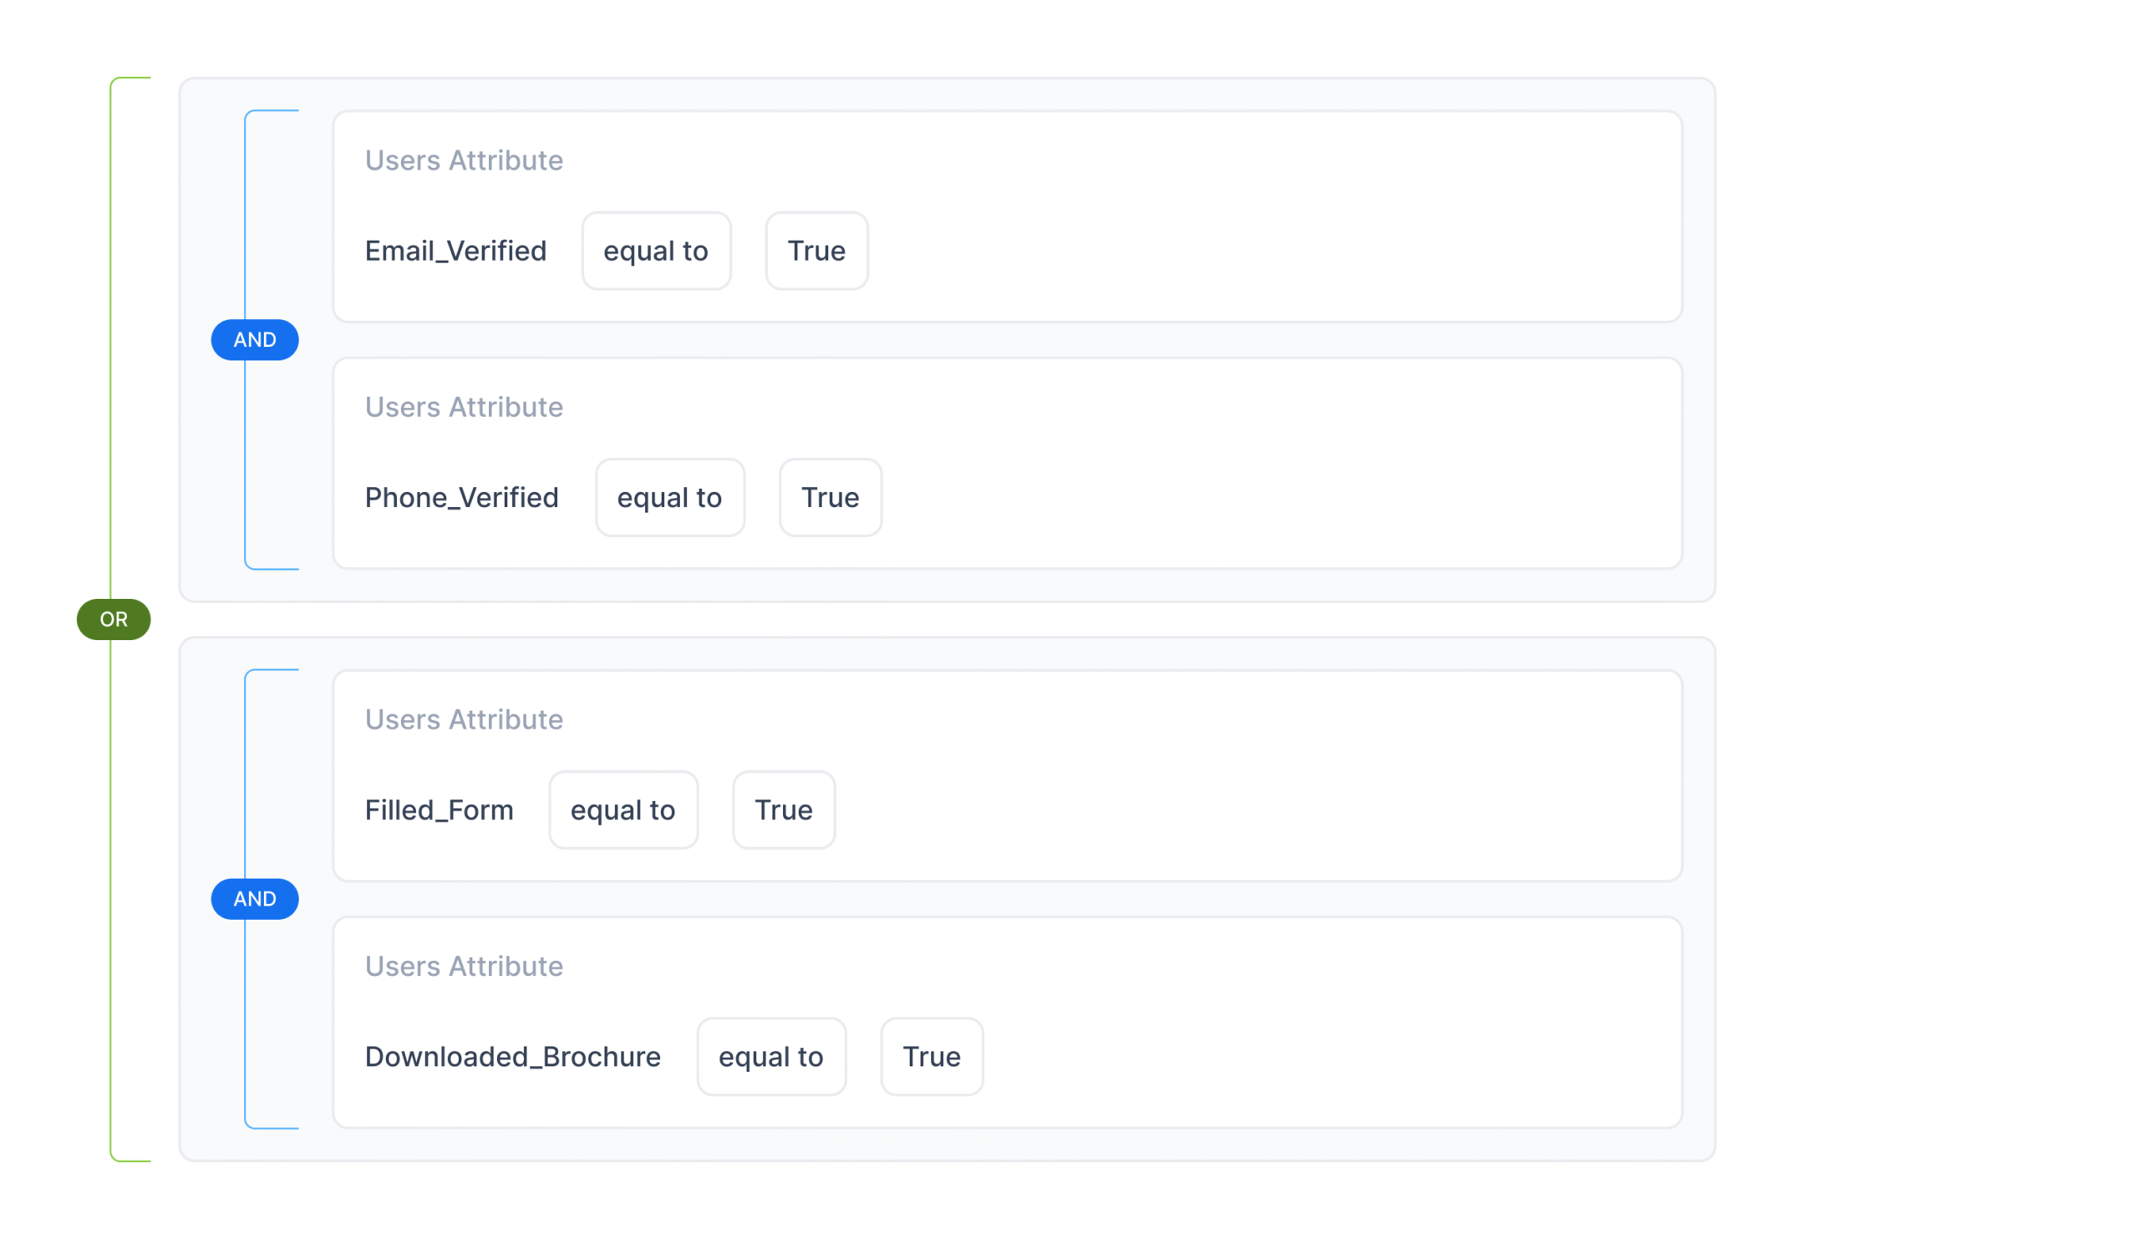
Task: Change the True value for Downloaded_Brochure
Action: [x=931, y=1058]
